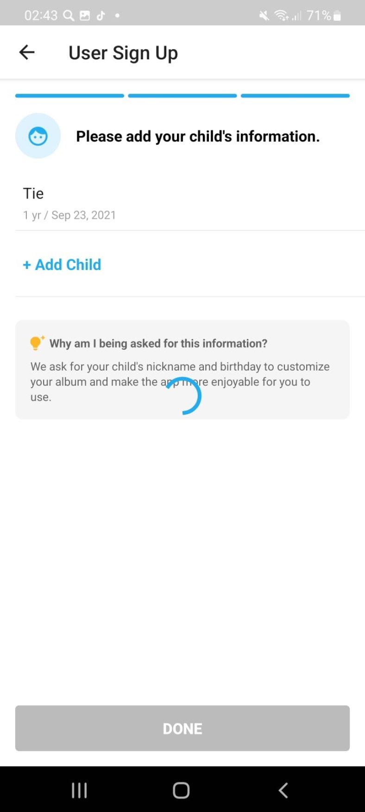Tap the Add Child link
The image size is (365, 812).
[62, 264]
